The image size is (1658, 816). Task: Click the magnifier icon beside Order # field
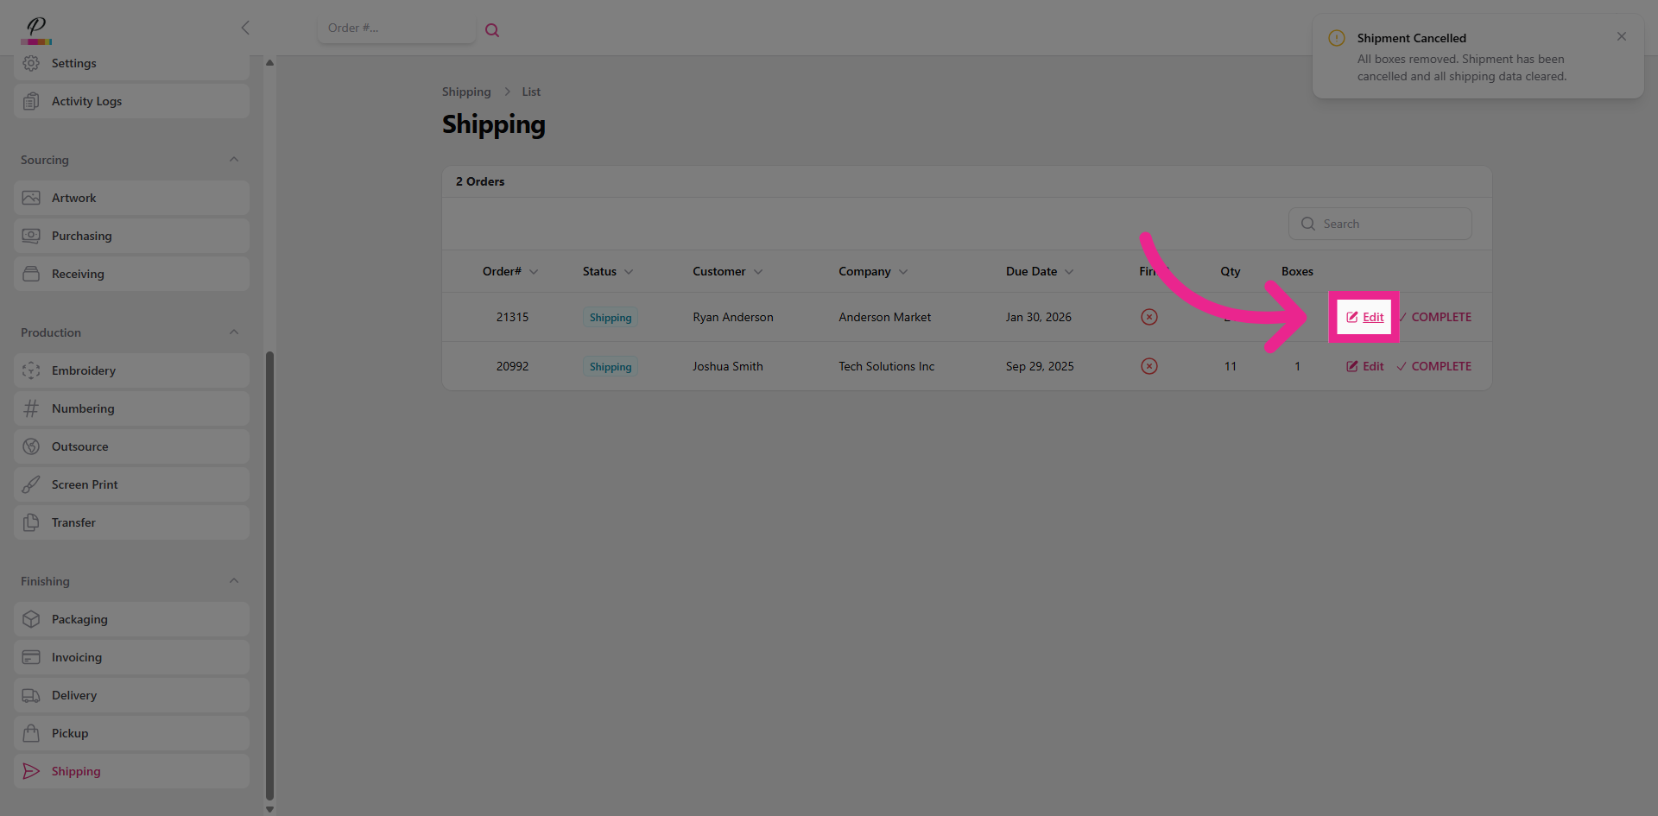pos(492,30)
